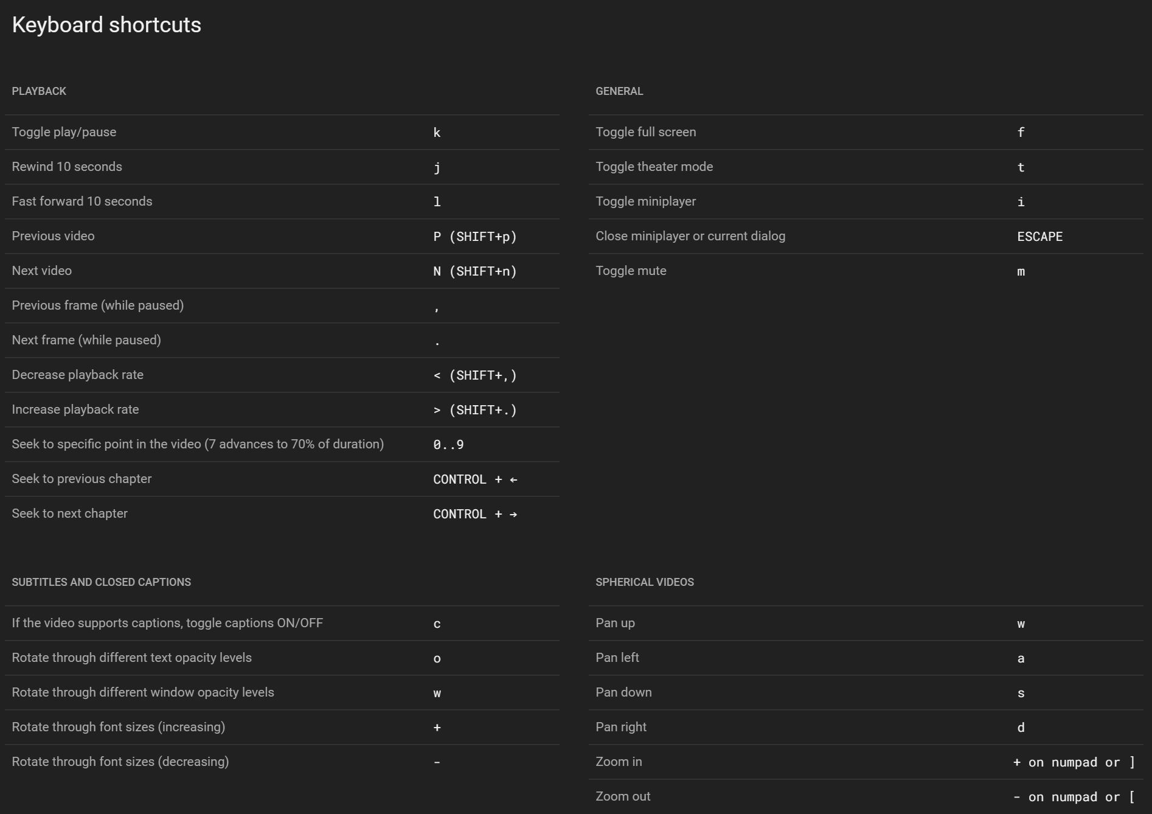Click the 'N (SHIFT+n)' shortcut text
The image size is (1152, 814).
tap(475, 271)
